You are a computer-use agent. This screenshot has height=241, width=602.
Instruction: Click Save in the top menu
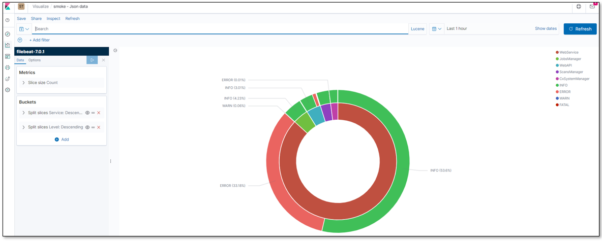21,18
